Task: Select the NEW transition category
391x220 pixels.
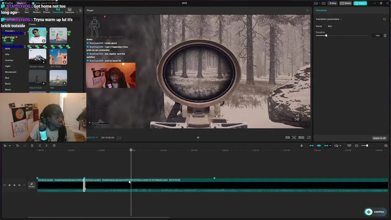Action: tap(7, 49)
